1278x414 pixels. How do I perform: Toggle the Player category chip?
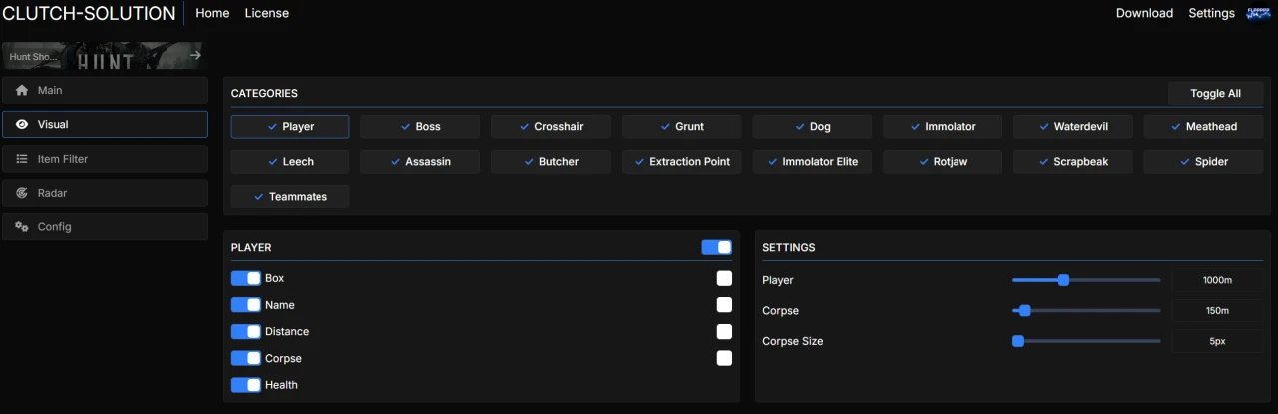tap(290, 126)
